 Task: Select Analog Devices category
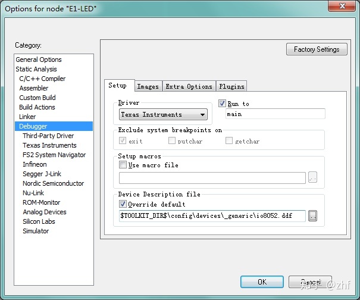pos(45,212)
